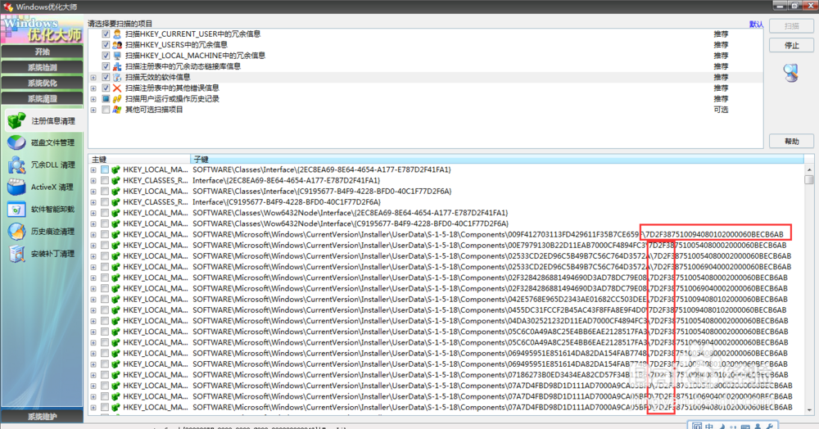Viewport: 819px width, 429px height.
Task: Select the Wow6432Node {2EC8EA69 row text
Action: click(x=350, y=213)
